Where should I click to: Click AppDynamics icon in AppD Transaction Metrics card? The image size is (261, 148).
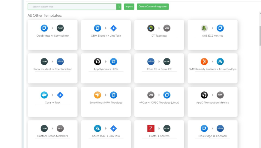pos(204,95)
